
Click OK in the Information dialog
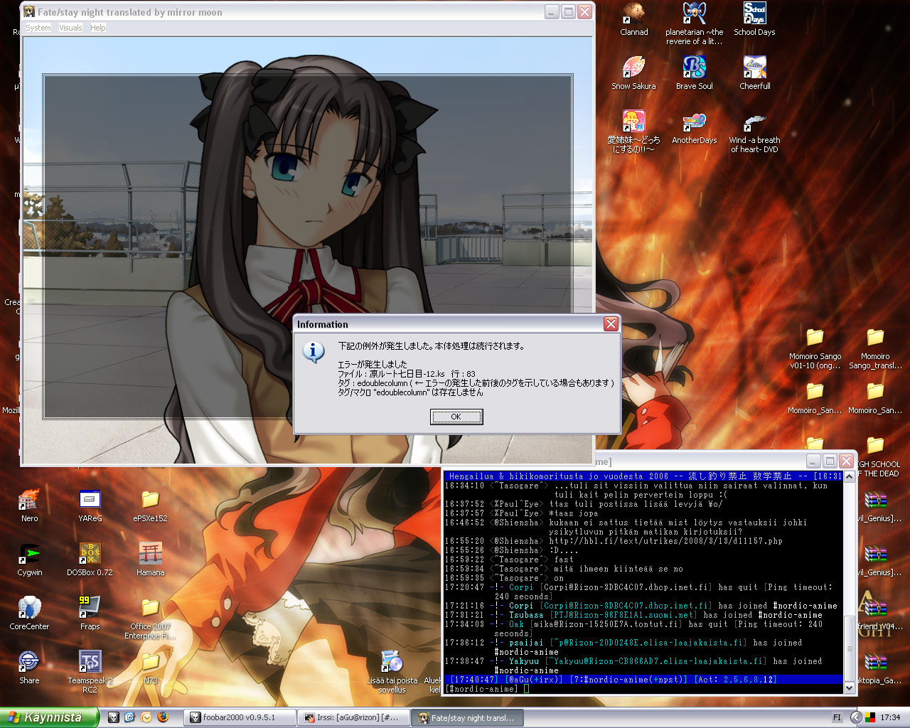tap(456, 417)
